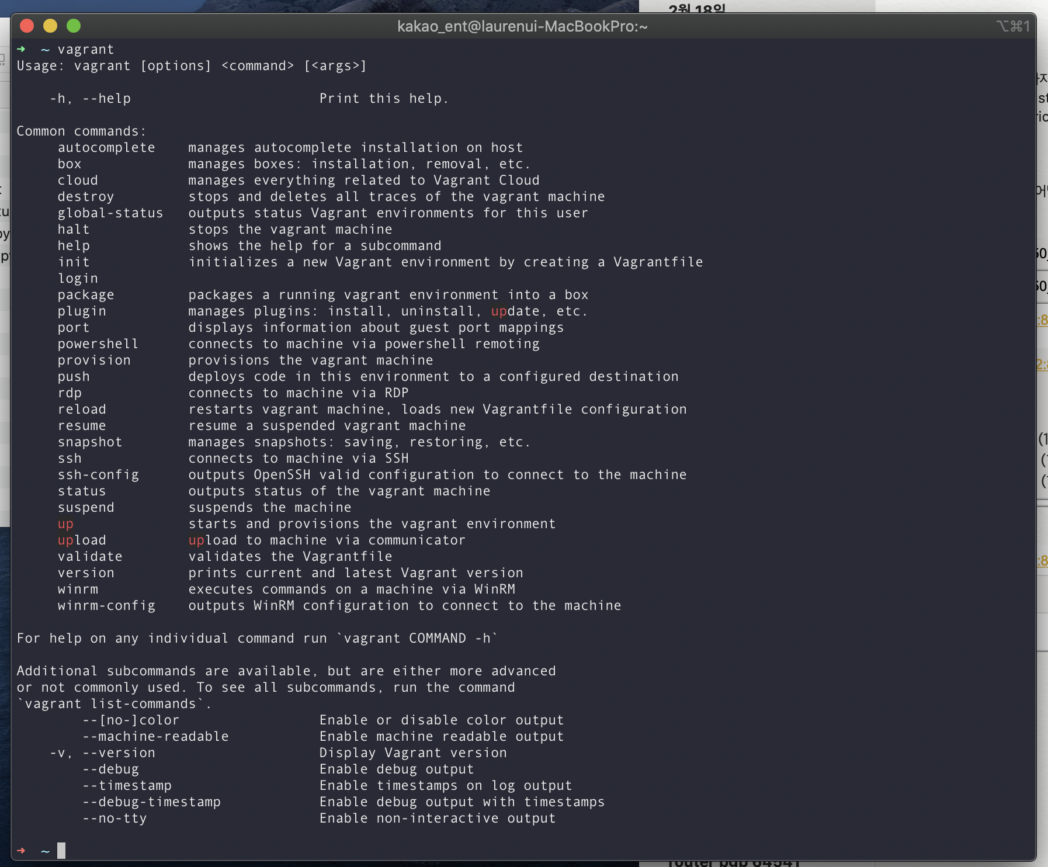
Task: Click the '--[no-]color' option
Action: (x=131, y=720)
